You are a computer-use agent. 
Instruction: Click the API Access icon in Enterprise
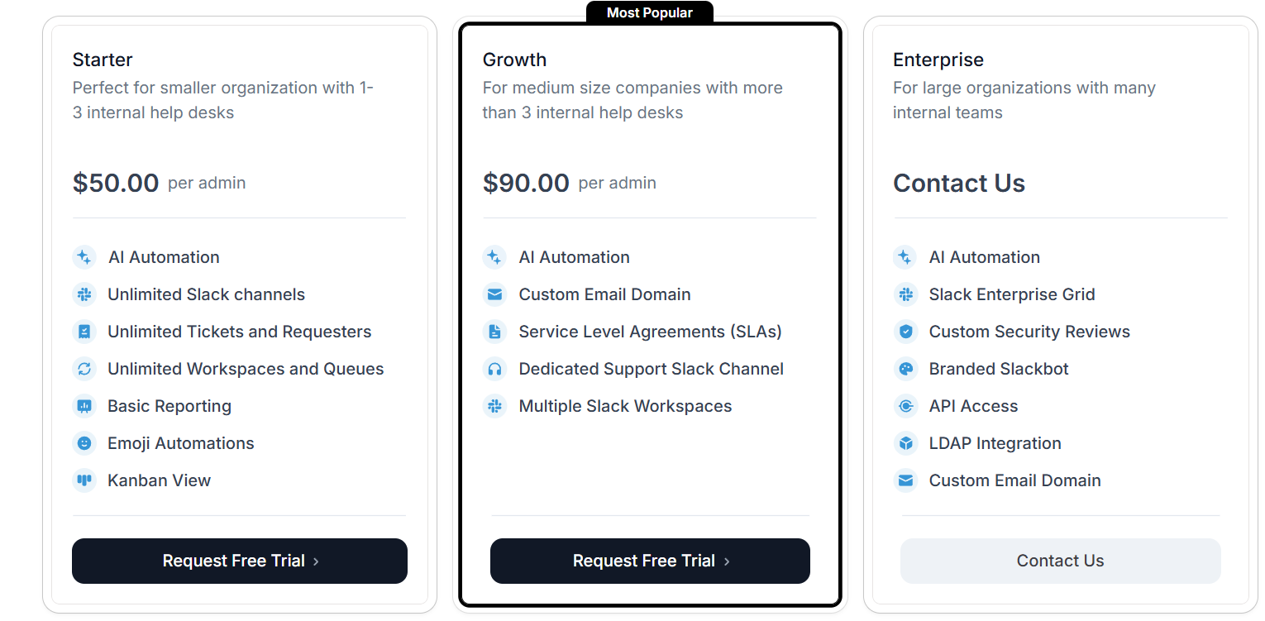906,406
